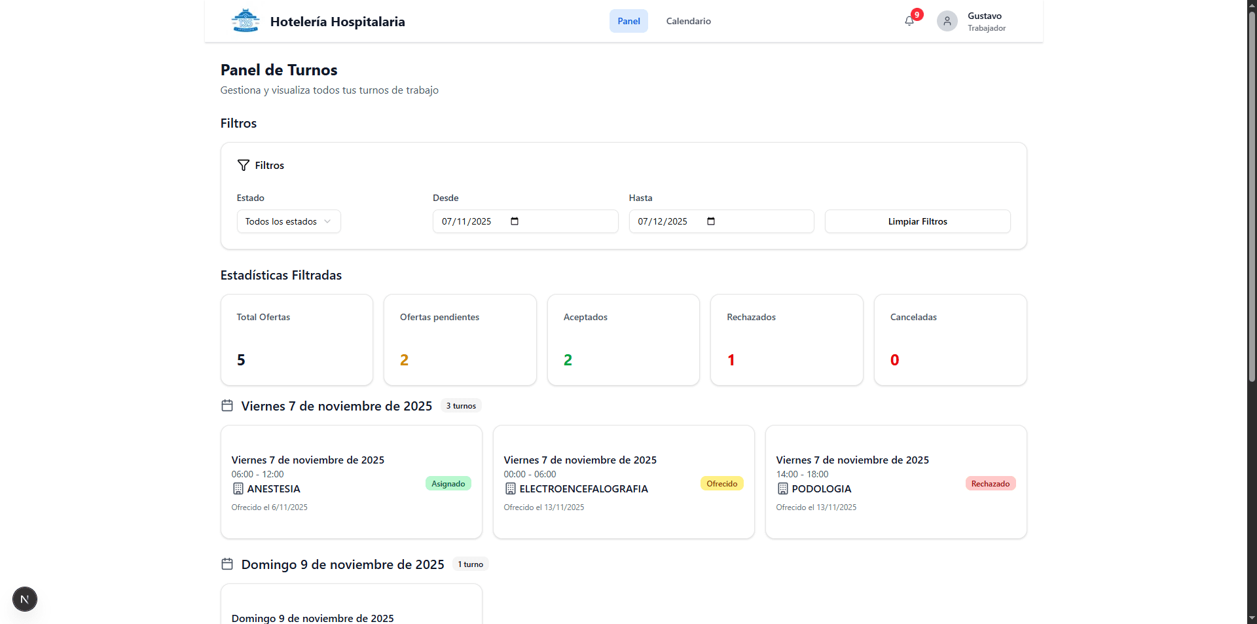Click the Gustavo Trabajador account label
This screenshot has width=1257, height=624.
tap(987, 21)
